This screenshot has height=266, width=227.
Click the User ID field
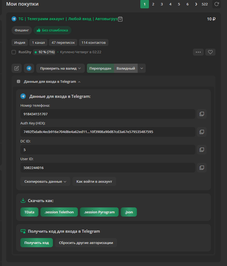pyautogui.click(x=108, y=168)
